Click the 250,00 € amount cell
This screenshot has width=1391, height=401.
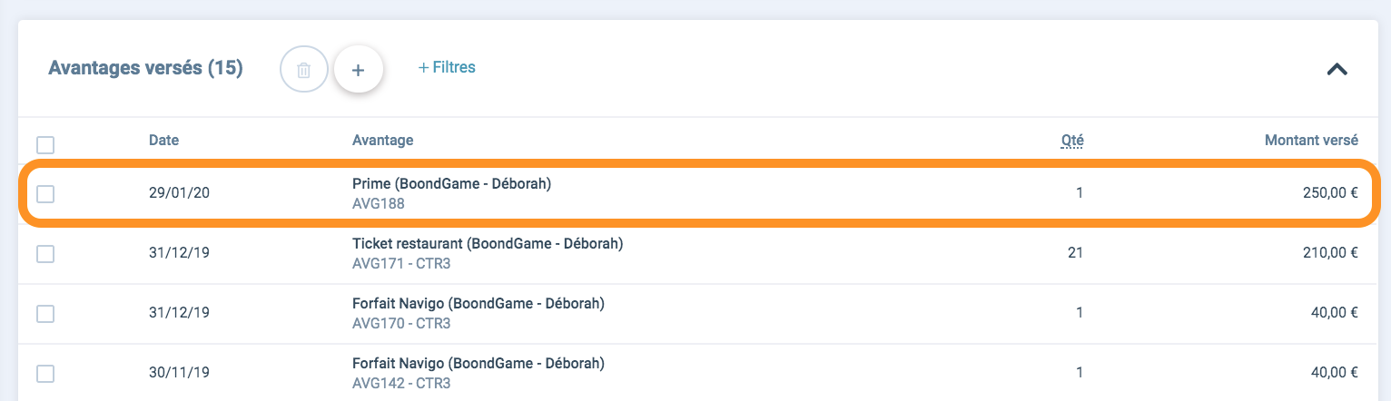pos(1329,193)
